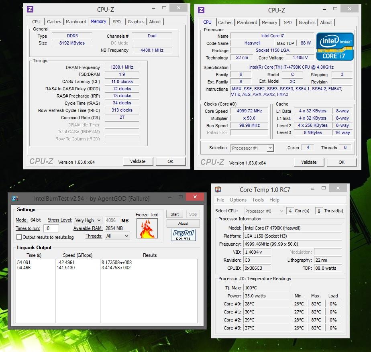This screenshot has height=352, width=371.
Task: Open About tab in left CPU-Z window
Action: [x=155, y=22]
